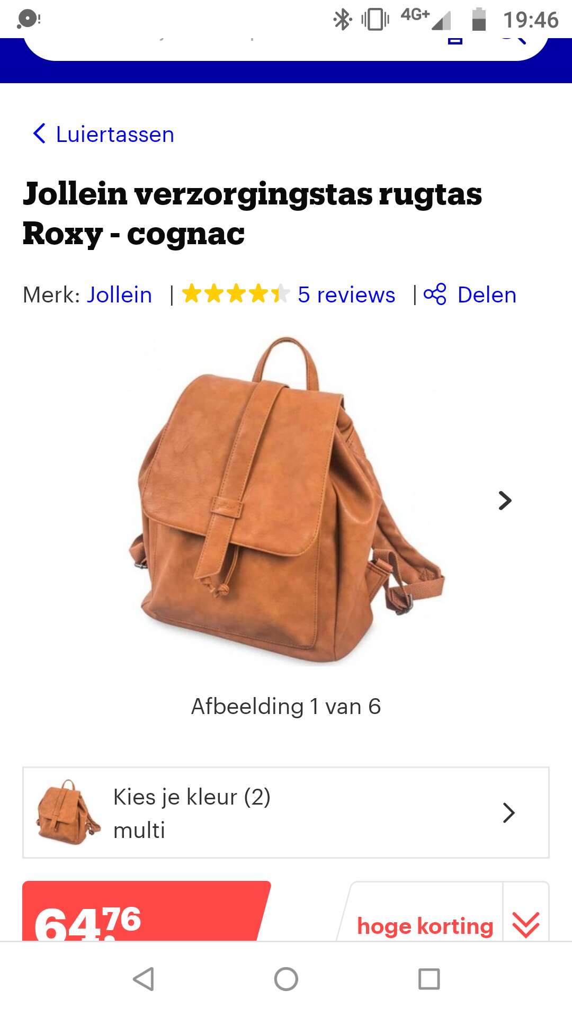The width and height of the screenshot is (572, 1017).
Task: Expand the Kies je kleur chevron
Action: pos(508,813)
